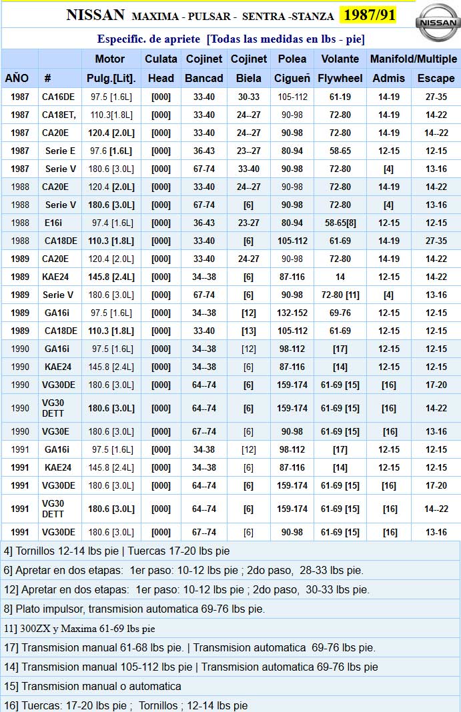This screenshot has height=712, width=461.
Task: Click the '105-112' value in 1987 CA16DE row
Action: 292,97
